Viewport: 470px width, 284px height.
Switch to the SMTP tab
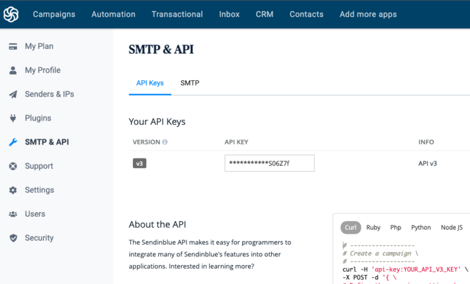(x=190, y=83)
